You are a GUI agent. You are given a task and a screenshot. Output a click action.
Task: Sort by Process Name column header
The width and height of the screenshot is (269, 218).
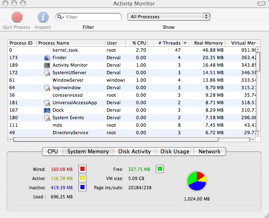[71, 43]
